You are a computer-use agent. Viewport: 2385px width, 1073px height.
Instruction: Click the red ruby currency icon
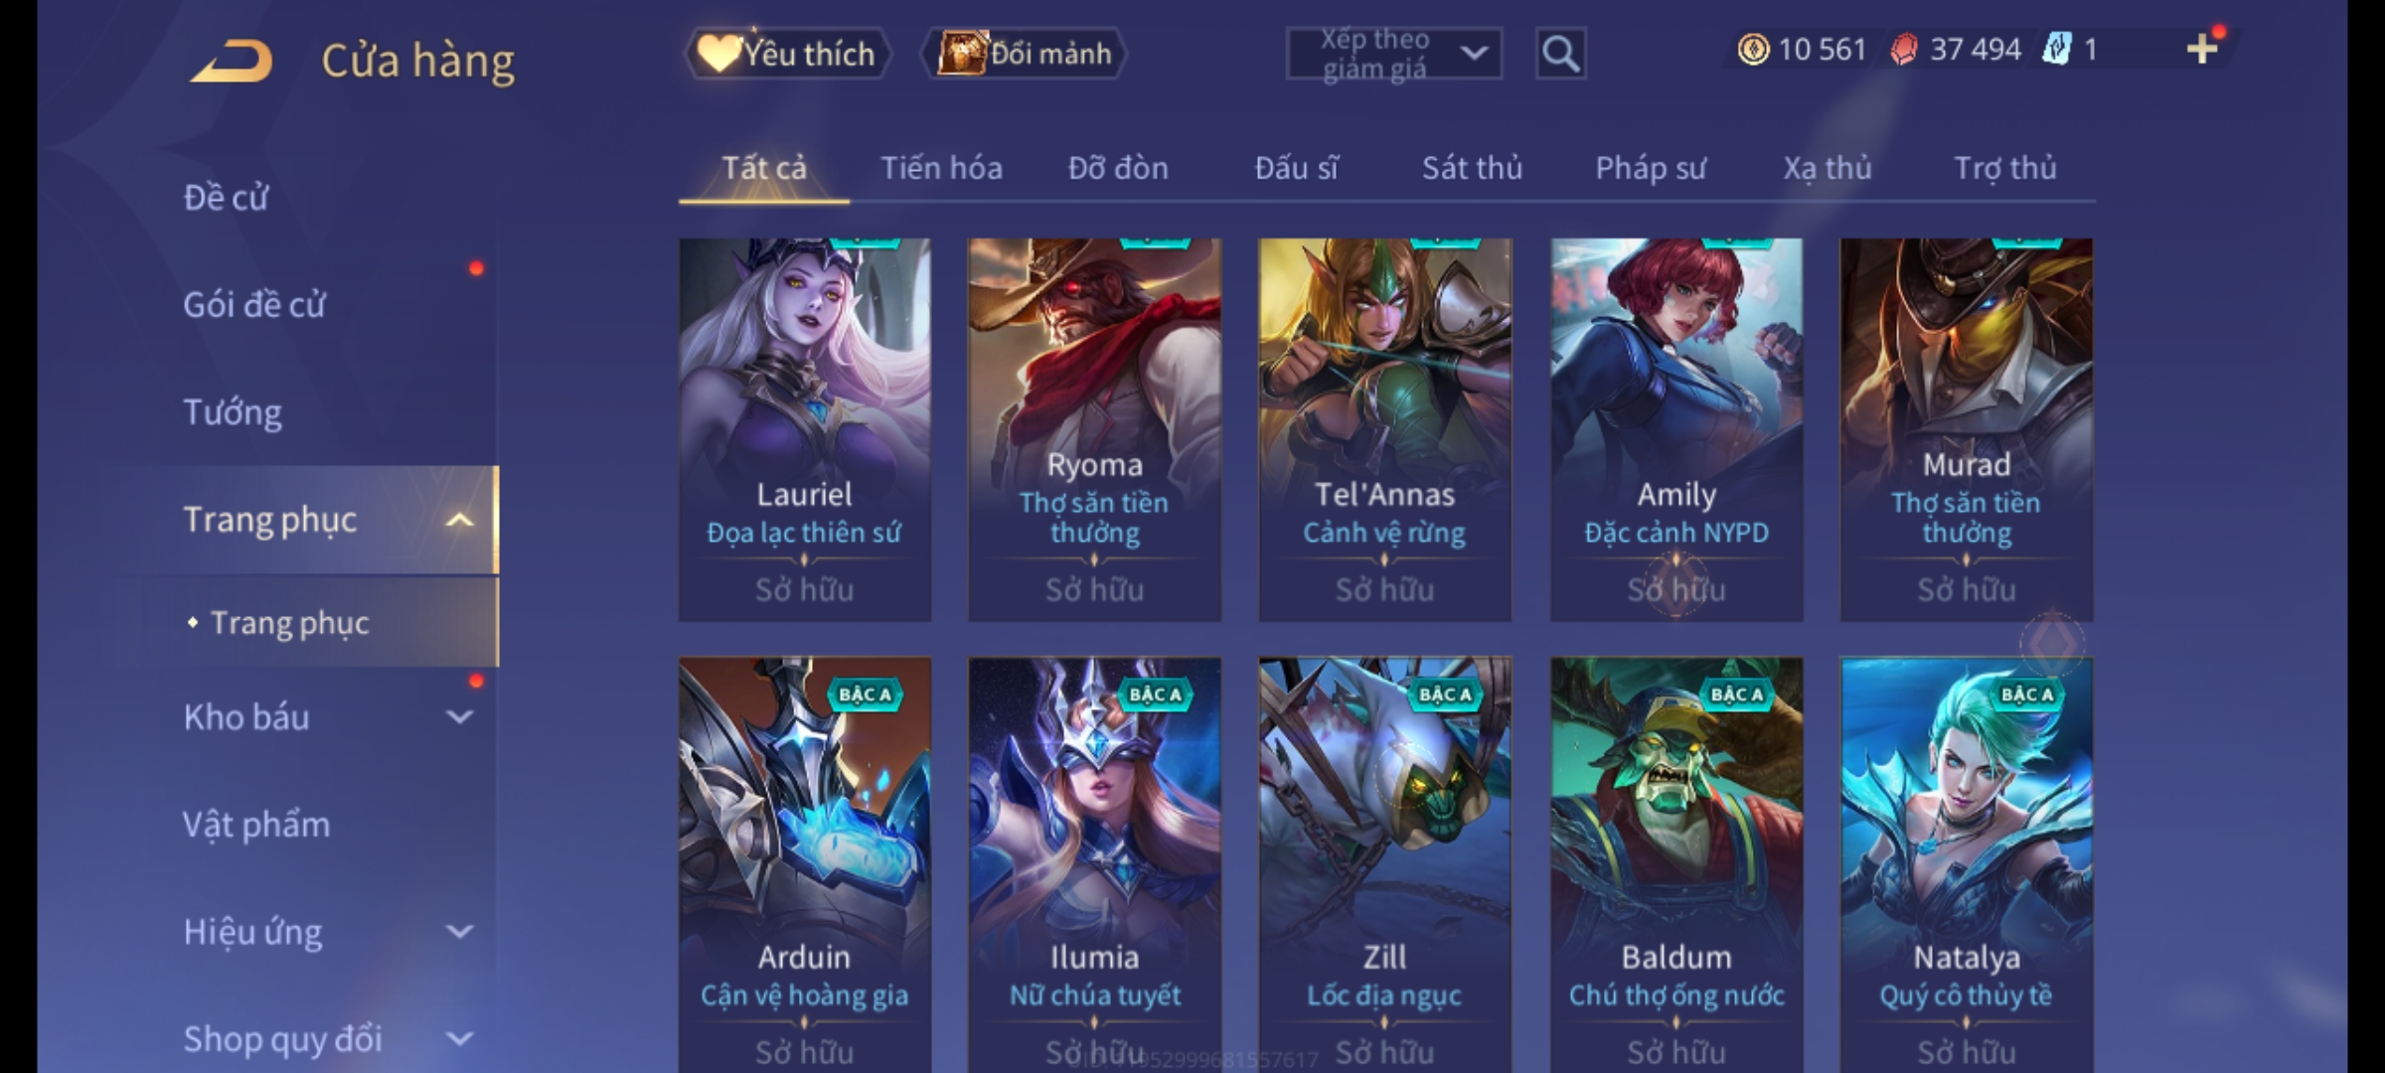[1903, 49]
